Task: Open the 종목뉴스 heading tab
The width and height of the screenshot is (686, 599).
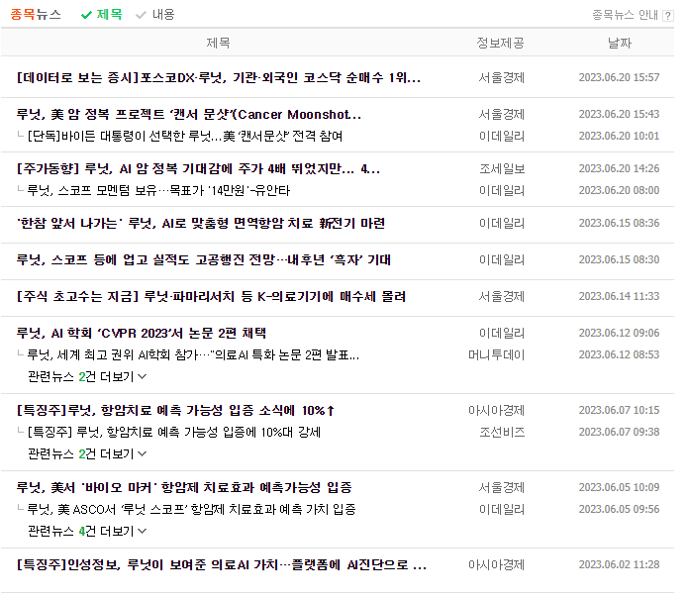Action: 36,15
